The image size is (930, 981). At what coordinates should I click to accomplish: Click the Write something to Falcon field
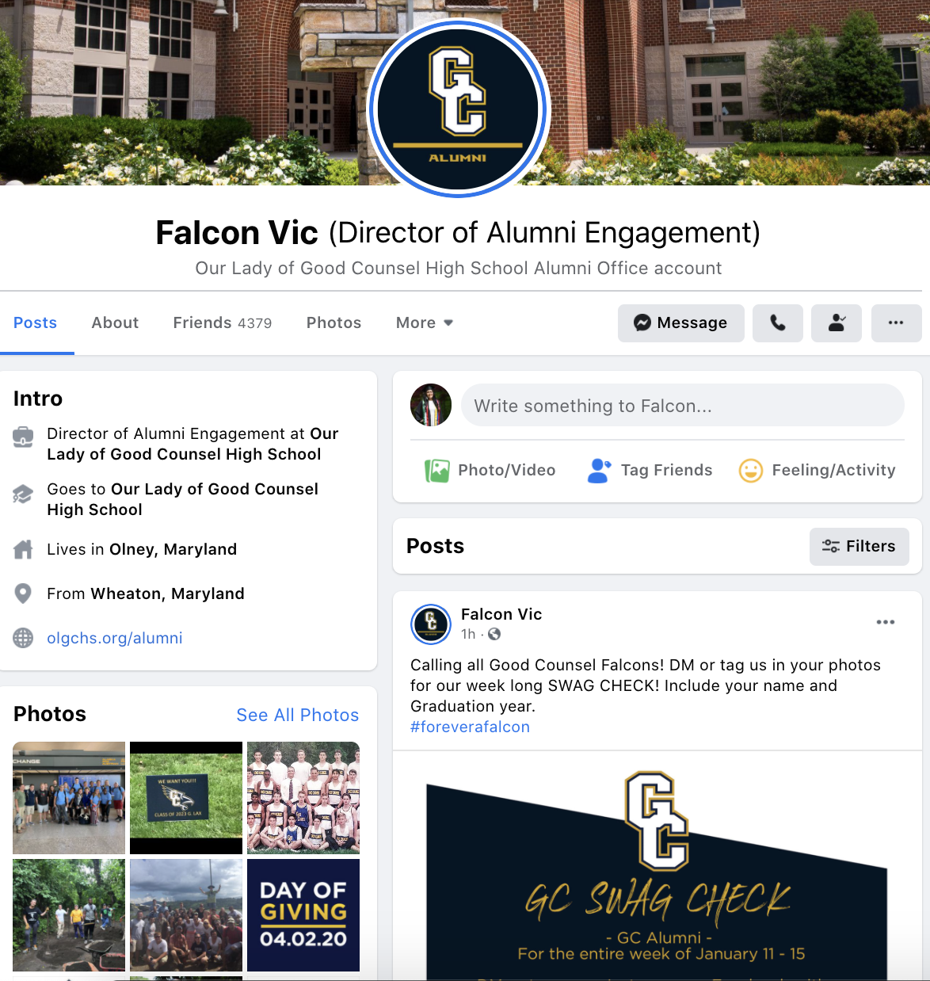point(683,406)
